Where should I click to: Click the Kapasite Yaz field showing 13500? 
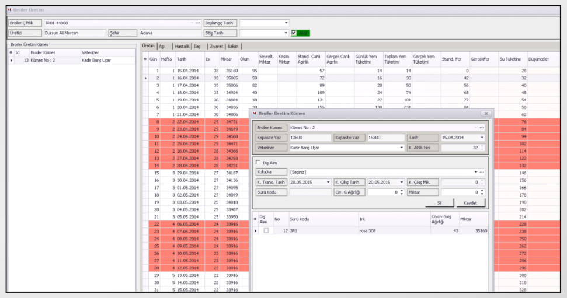(310, 138)
